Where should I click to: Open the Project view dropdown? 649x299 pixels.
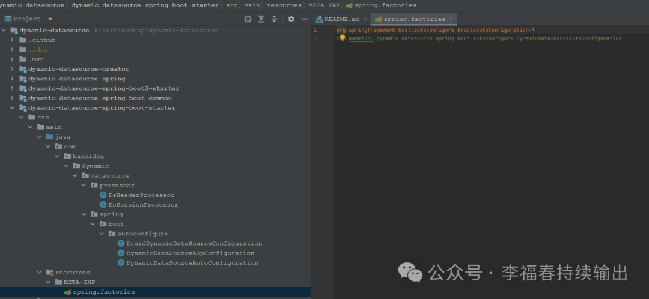[50, 19]
